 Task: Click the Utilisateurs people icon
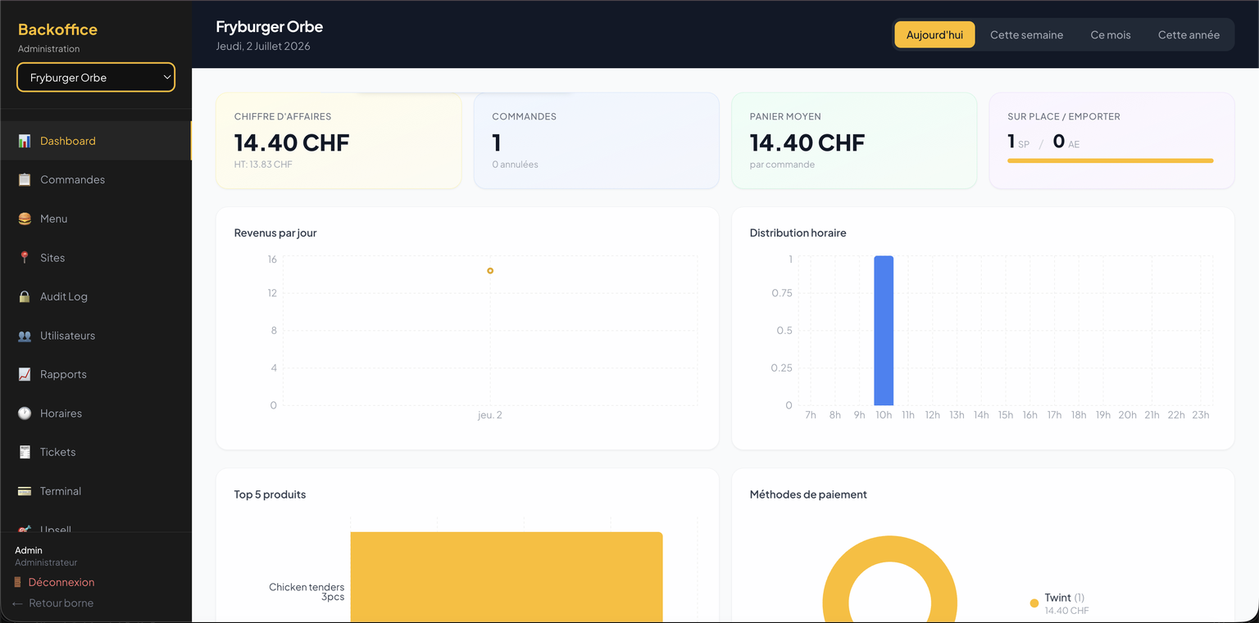25,336
